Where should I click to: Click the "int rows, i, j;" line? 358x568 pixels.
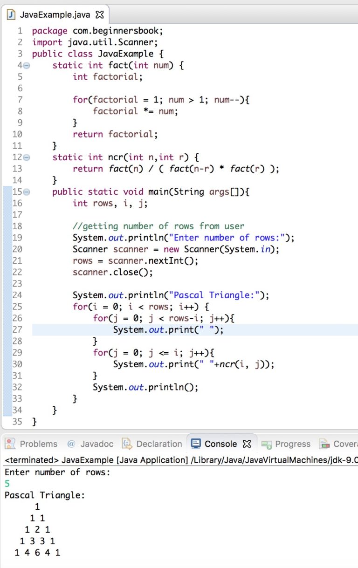[110, 203]
